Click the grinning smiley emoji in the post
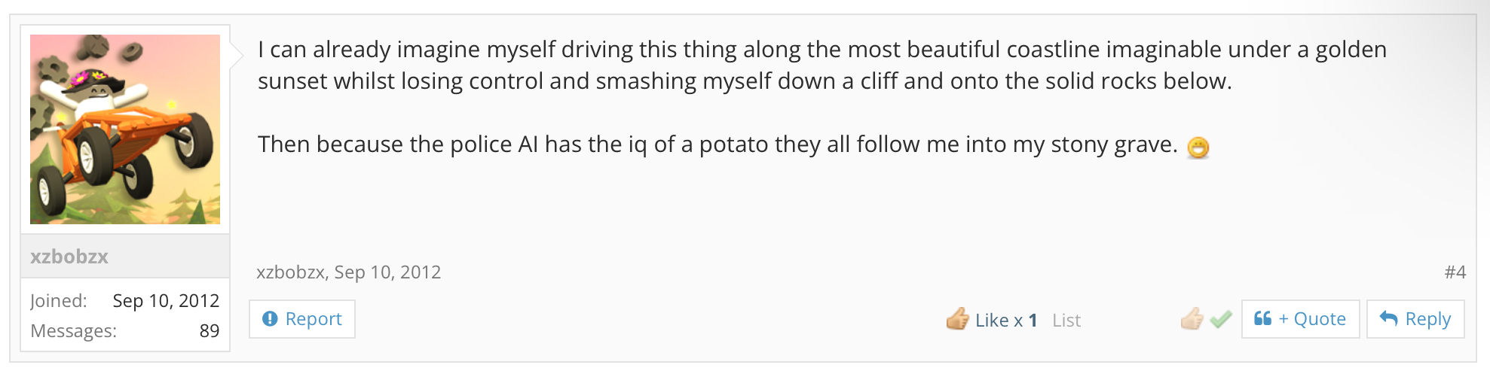1490x374 pixels. coord(1198,147)
